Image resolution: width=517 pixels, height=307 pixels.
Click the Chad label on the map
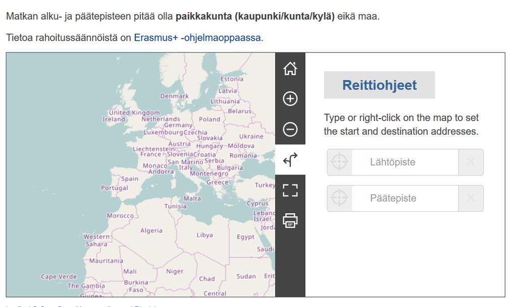(206, 279)
